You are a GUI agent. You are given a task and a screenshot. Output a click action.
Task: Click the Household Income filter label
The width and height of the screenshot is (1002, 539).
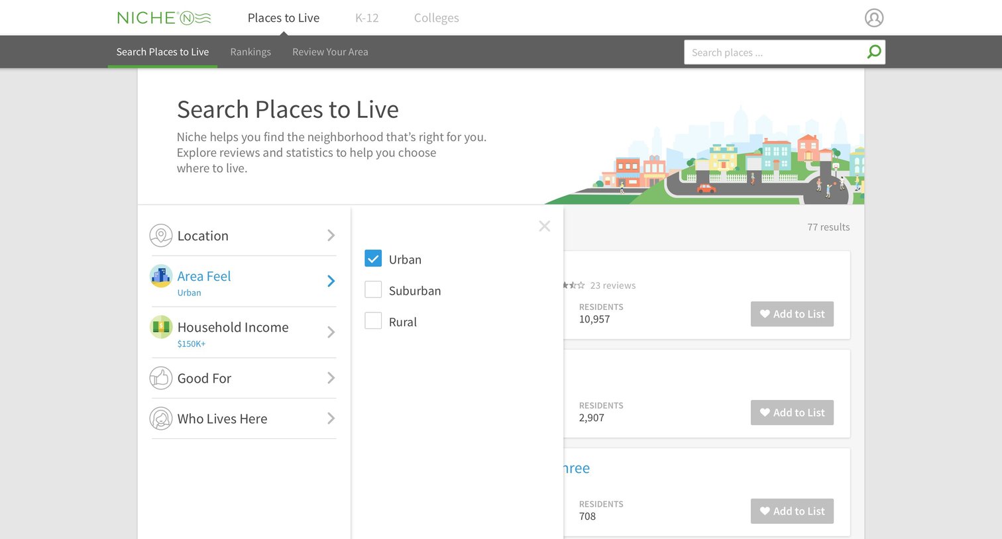[233, 327]
